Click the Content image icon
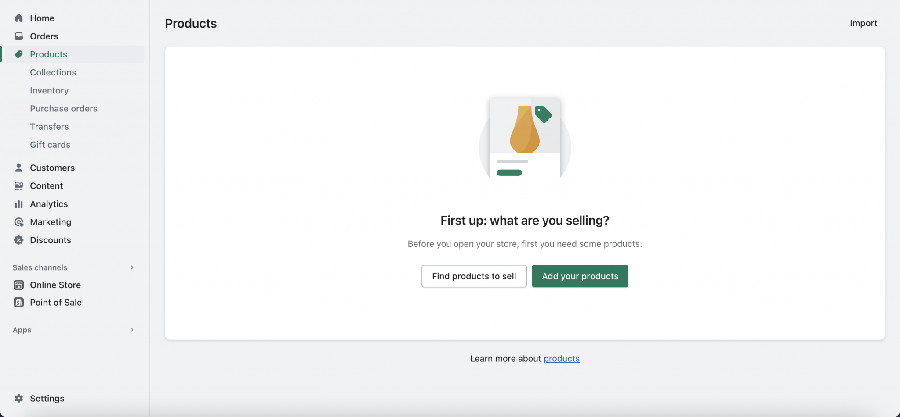Image resolution: width=900 pixels, height=417 pixels. (x=18, y=186)
